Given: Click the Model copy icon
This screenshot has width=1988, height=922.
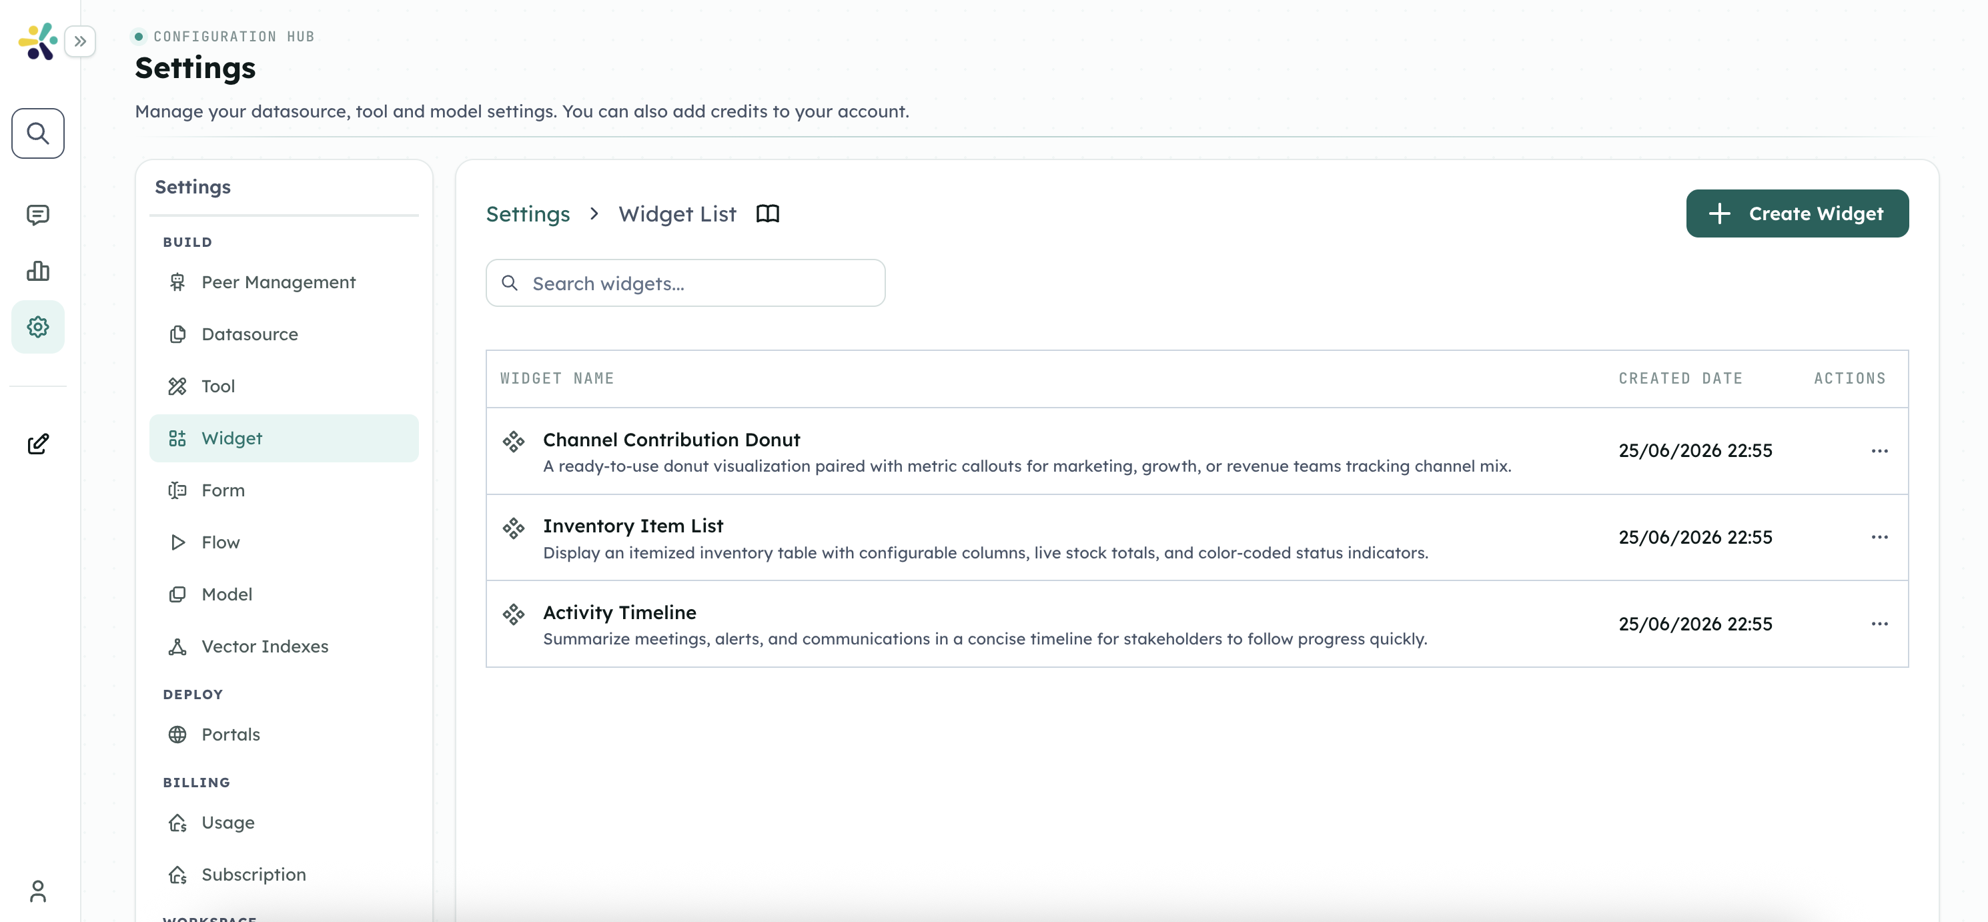Looking at the screenshot, I should click(x=177, y=594).
